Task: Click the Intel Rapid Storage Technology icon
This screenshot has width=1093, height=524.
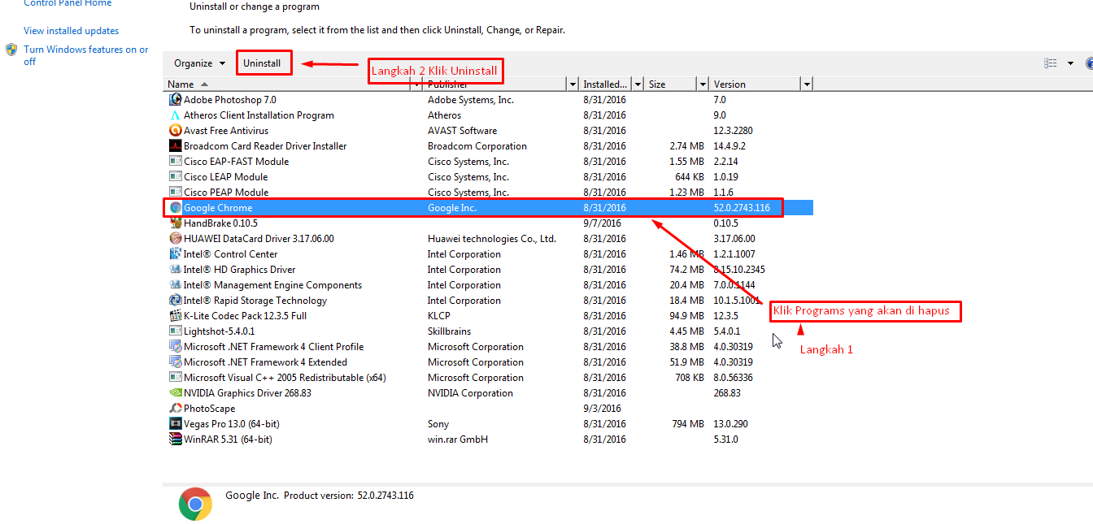Action: 175,301
